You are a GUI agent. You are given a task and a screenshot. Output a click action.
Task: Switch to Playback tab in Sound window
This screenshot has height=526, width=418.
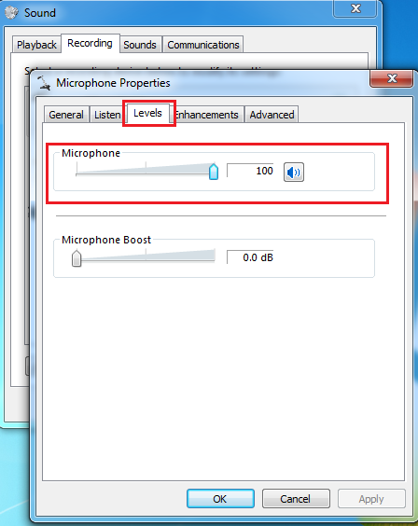(x=36, y=45)
